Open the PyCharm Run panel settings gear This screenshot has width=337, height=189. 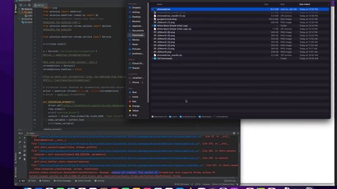coord(234,133)
